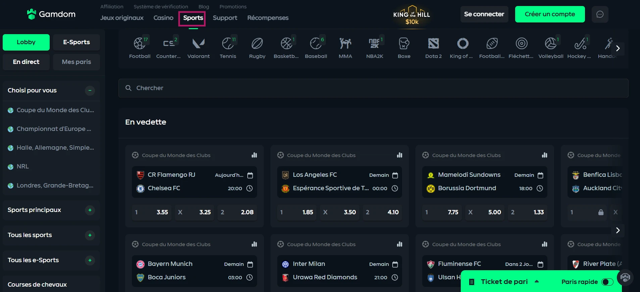Open the live support headset icon
Screen dimensions: 640x292
point(625,277)
